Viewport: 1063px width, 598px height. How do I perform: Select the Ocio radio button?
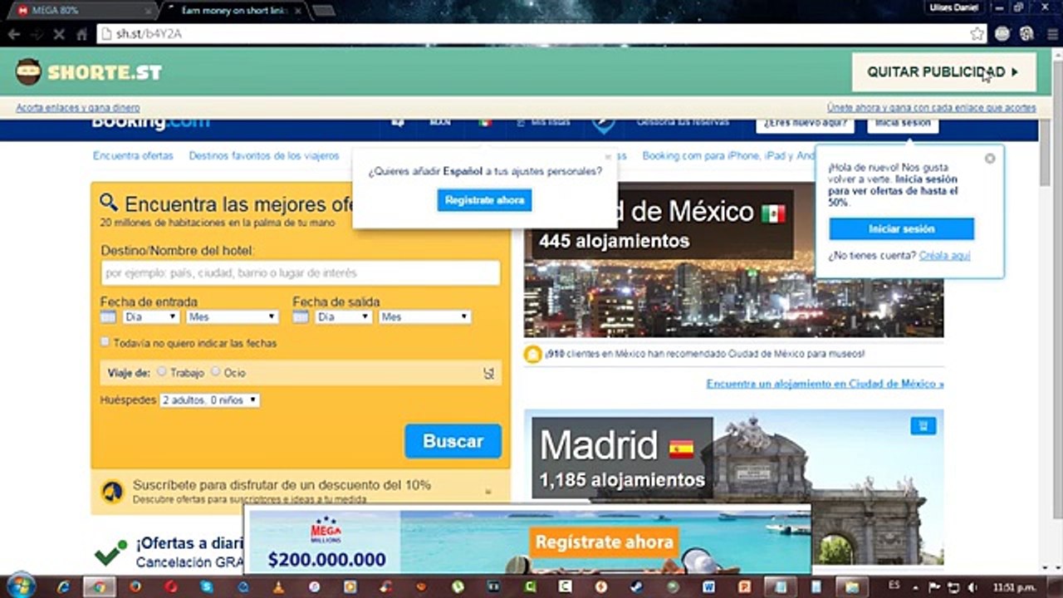point(216,372)
